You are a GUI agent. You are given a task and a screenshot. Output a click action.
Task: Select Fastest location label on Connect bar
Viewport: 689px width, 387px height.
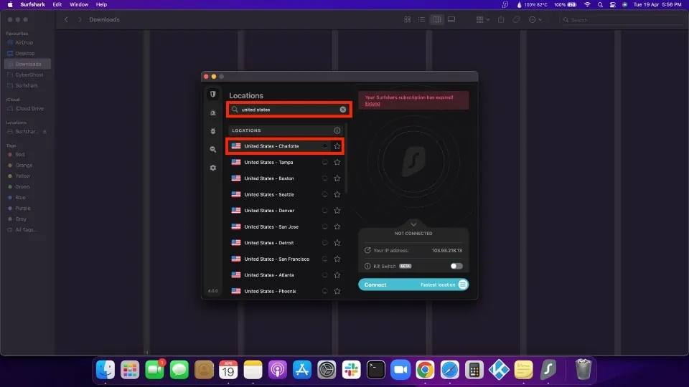(438, 285)
